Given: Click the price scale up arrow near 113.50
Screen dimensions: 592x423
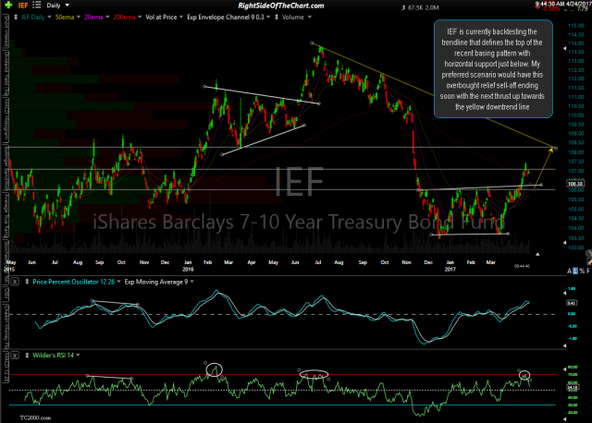Looking at the screenshot, I should pos(565,48).
